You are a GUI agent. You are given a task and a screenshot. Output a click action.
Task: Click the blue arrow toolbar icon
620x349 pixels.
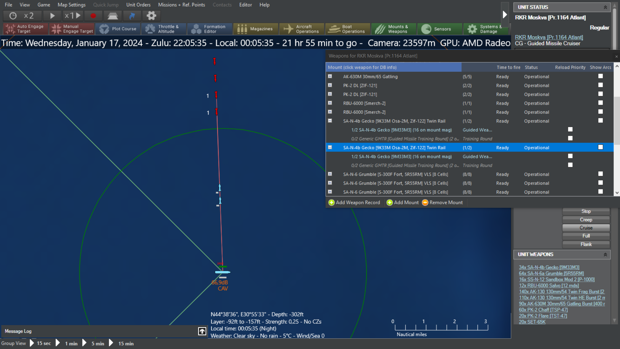pyautogui.click(x=132, y=16)
